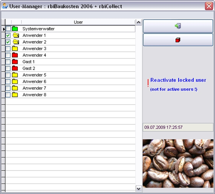Click the scroll-up arrow of the user list
The height and width of the screenshot is (194, 215).
tap(139, 22)
